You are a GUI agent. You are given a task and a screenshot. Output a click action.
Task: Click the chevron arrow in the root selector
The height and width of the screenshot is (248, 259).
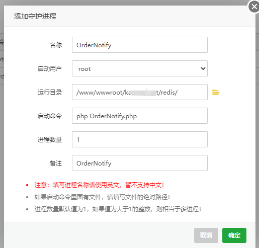pyautogui.click(x=203, y=68)
